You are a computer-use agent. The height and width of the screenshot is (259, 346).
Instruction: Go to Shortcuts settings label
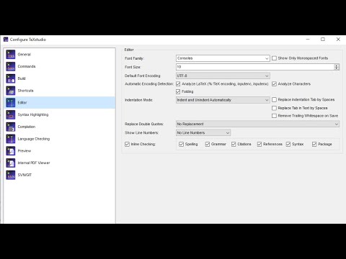click(25, 91)
